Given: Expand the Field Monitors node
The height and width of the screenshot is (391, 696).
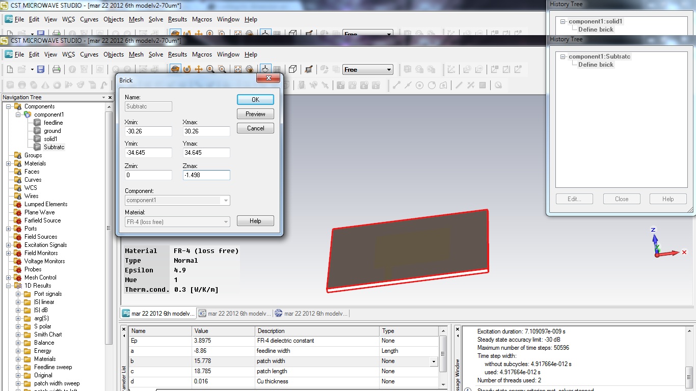Looking at the screenshot, I should pyautogui.click(x=9, y=253).
